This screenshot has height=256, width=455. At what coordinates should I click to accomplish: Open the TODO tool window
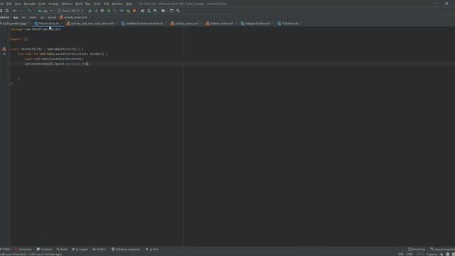click(5, 250)
